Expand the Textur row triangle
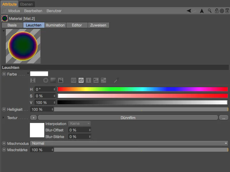The image size is (230, 172). (x=3, y=118)
